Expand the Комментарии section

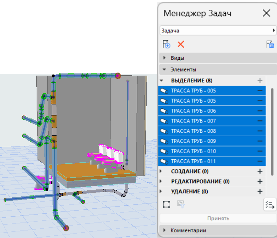[164, 230]
